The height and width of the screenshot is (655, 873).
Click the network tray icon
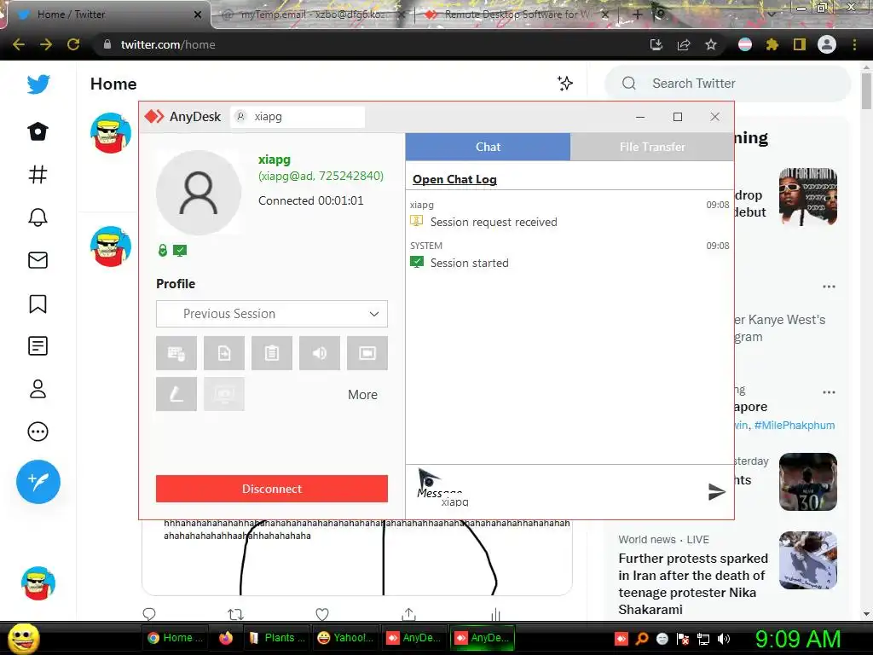[x=703, y=639]
